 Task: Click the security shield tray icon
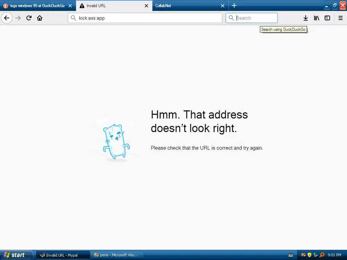click(x=309, y=255)
